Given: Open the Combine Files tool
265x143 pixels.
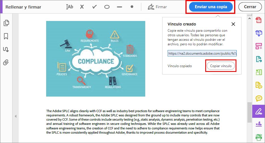Looking at the screenshot, I should coord(258,33).
